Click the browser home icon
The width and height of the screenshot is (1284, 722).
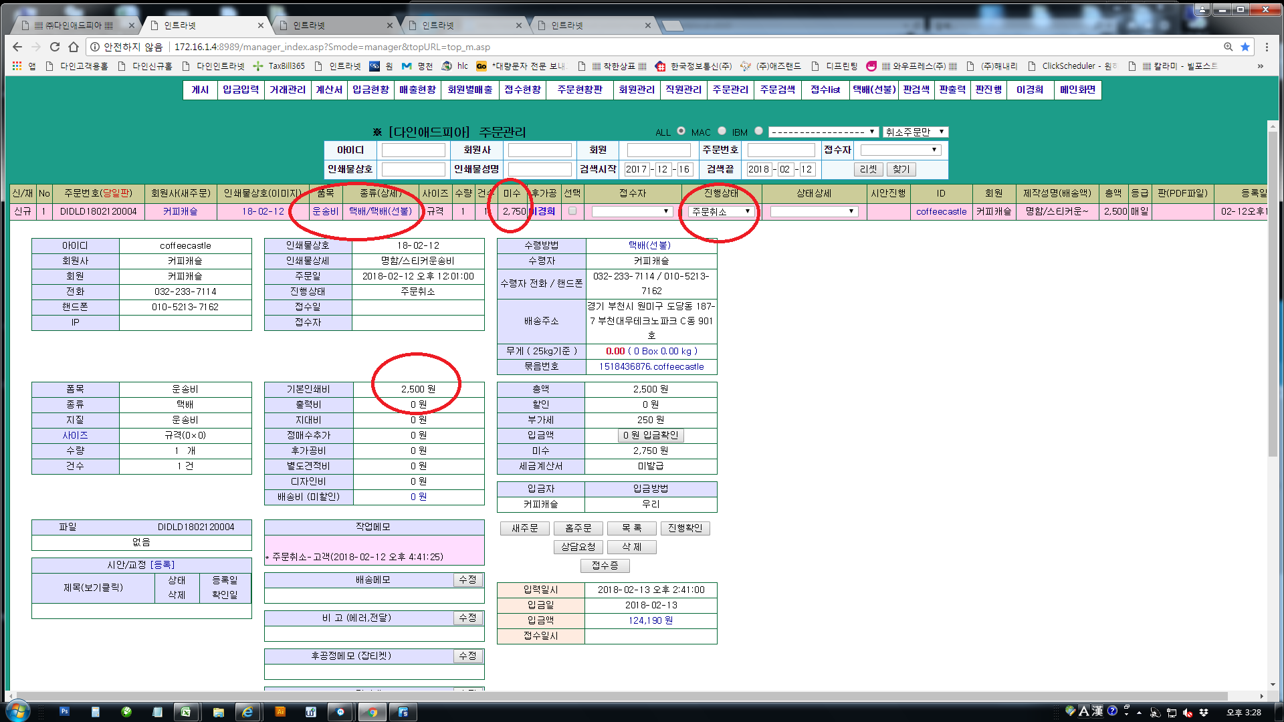coord(74,47)
